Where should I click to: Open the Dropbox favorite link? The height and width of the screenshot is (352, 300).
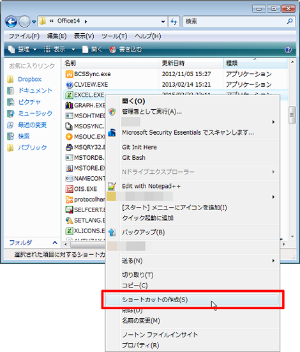coord(29,79)
